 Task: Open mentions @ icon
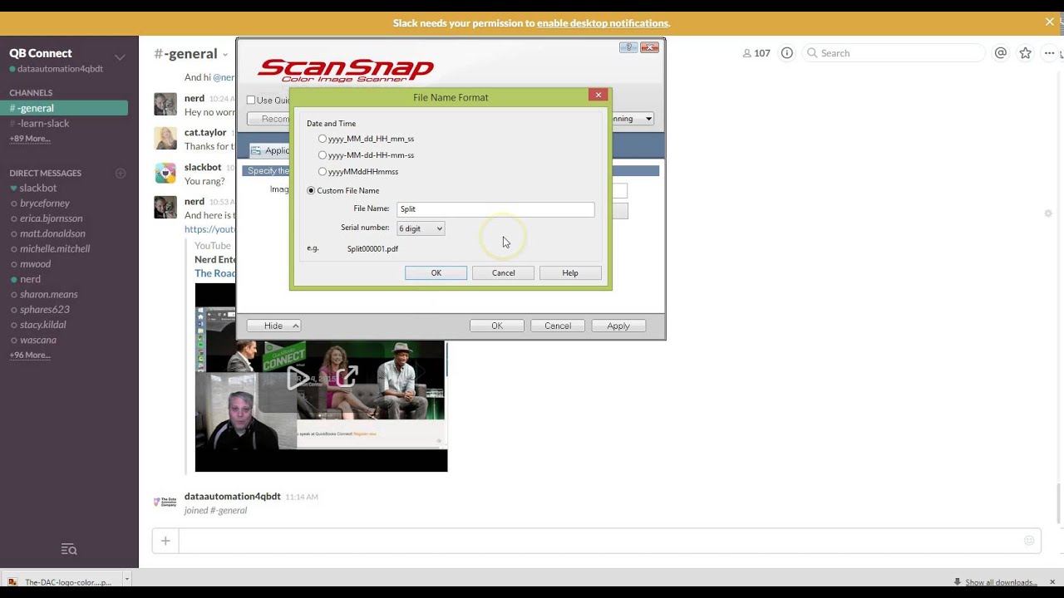(x=1001, y=53)
